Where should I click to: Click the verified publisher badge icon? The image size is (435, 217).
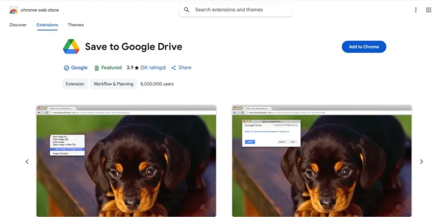(66, 68)
